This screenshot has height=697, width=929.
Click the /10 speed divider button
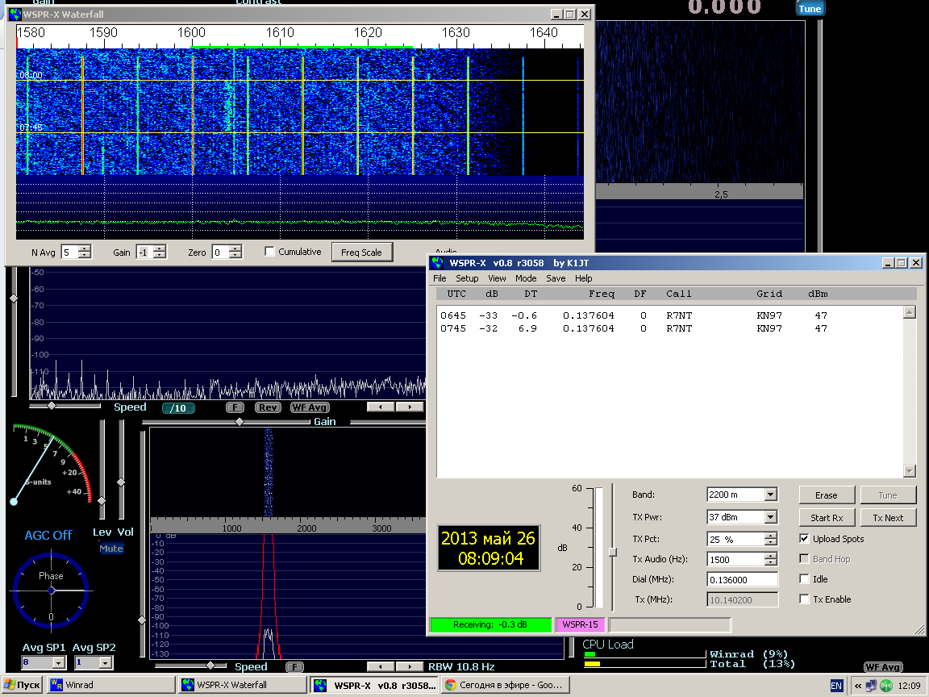click(178, 408)
